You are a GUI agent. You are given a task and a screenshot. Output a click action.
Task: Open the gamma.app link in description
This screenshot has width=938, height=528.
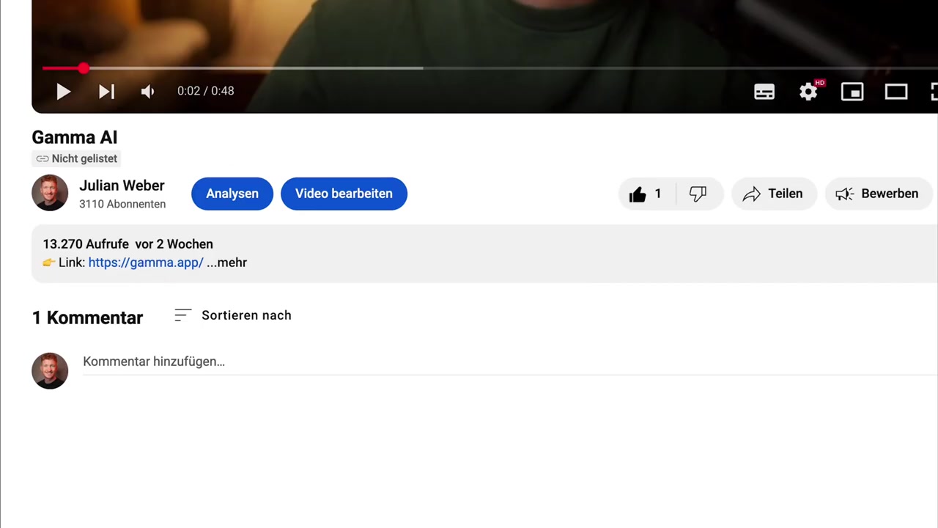pyautogui.click(x=146, y=263)
